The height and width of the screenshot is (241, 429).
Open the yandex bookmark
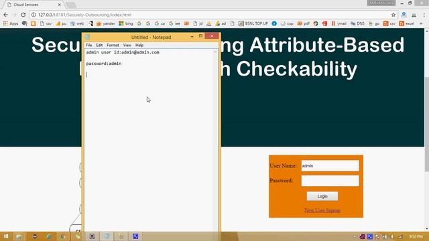[106, 23]
